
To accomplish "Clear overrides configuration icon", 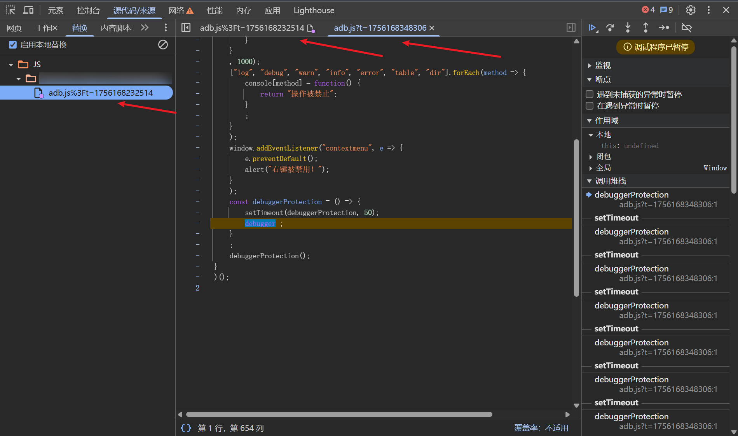I will [x=163, y=45].
